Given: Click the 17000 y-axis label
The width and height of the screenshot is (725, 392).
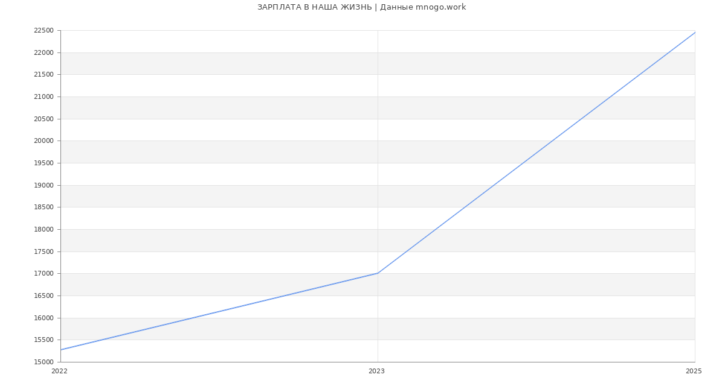Looking at the screenshot, I should (43, 274).
